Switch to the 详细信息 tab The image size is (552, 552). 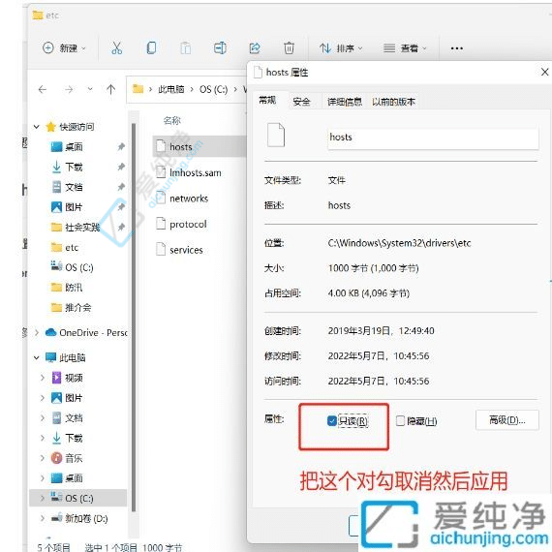click(345, 102)
